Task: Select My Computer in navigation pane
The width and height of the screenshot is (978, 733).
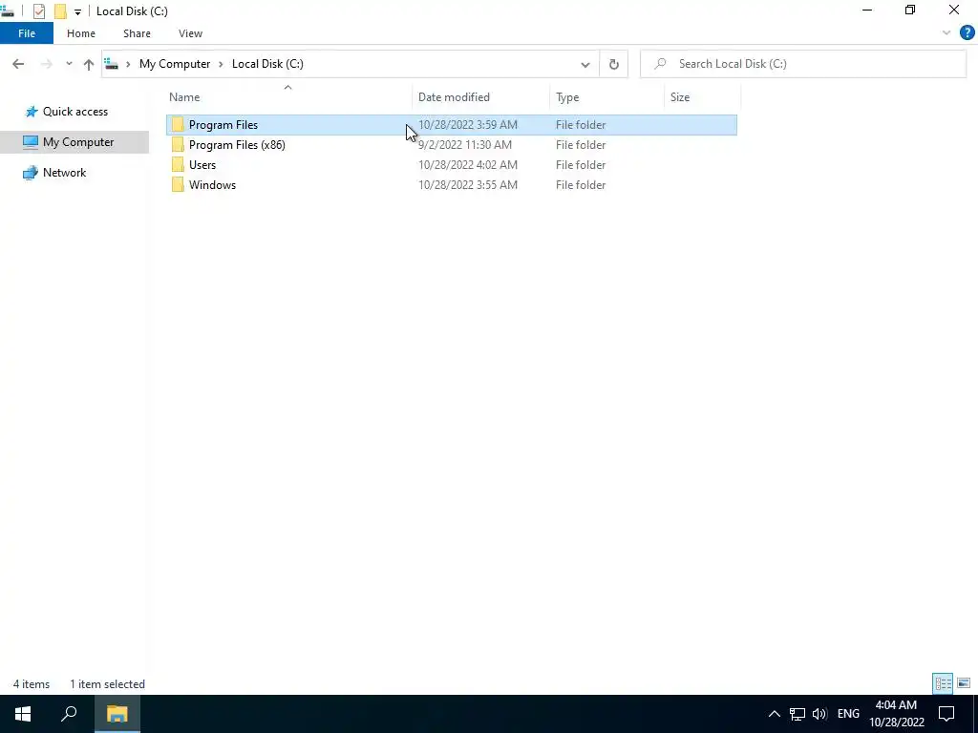Action: [x=78, y=142]
